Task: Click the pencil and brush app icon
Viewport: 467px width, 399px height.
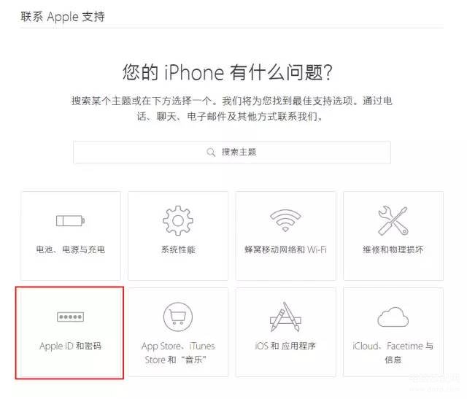Action: (x=285, y=317)
